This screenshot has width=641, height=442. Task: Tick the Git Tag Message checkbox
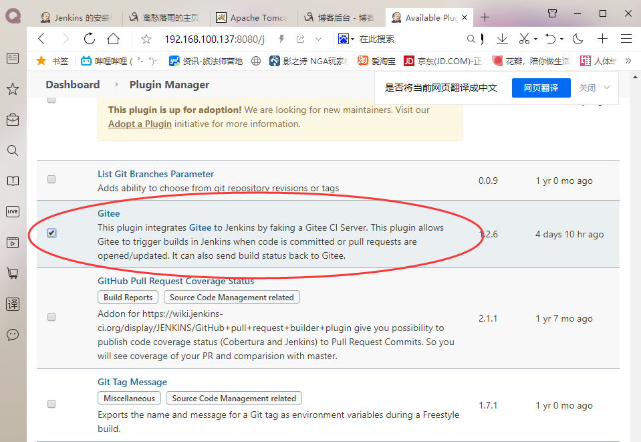51,404
